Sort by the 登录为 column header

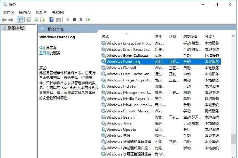coord(212,36)
